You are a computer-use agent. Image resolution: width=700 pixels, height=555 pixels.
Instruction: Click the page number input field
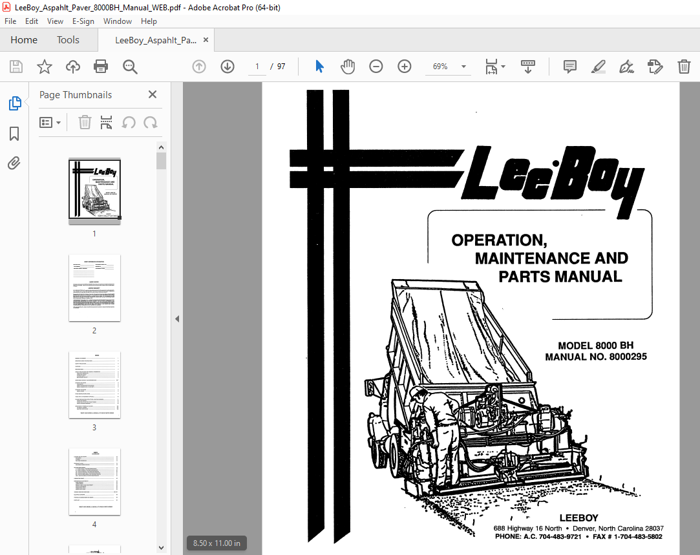click(x=257, y=67)
